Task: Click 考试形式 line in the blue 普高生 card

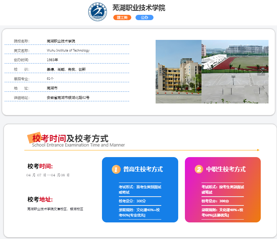Action: click(x=140, y=190)
